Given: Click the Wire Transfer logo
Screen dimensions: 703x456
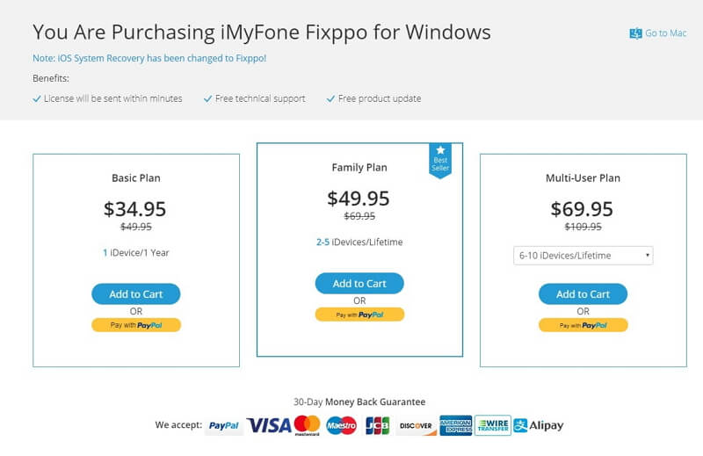Looking at the screenshot, I should (493, 425).
